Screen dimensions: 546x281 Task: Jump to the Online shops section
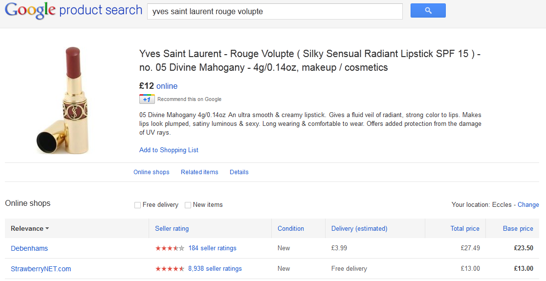coord(152,172)
